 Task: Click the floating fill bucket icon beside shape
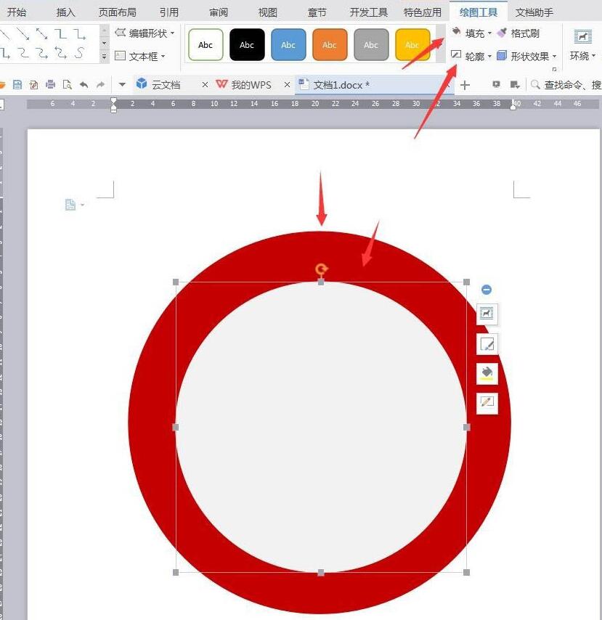487,373
